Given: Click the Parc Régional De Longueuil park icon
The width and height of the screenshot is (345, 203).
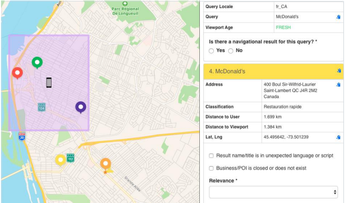Looking at the screenshot, I should pyautogui.click(x=125, y=4).
